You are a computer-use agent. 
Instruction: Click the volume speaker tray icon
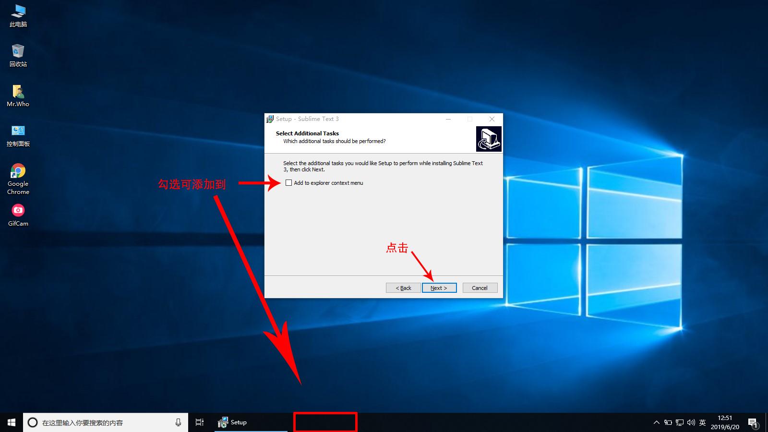[x=691, y=422]
